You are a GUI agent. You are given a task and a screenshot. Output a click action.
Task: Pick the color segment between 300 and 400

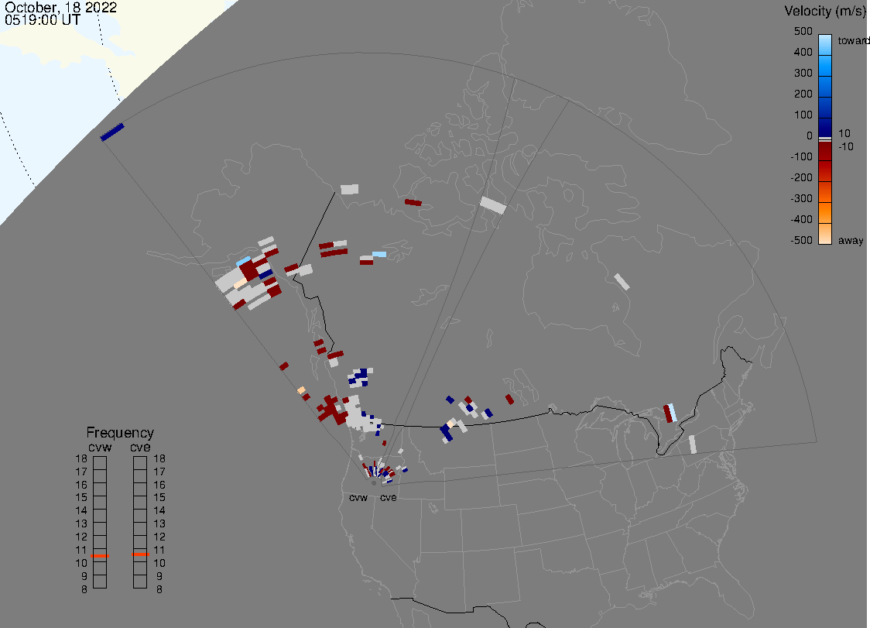825,66
